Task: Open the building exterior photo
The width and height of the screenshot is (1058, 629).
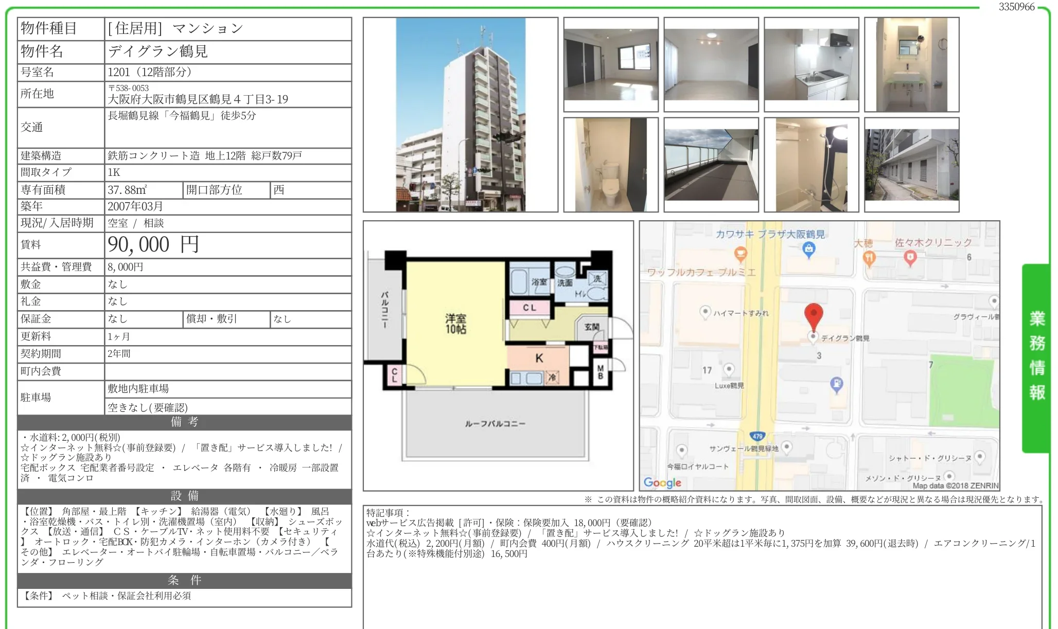Action: pyautogui.click(x=461, y=115)
